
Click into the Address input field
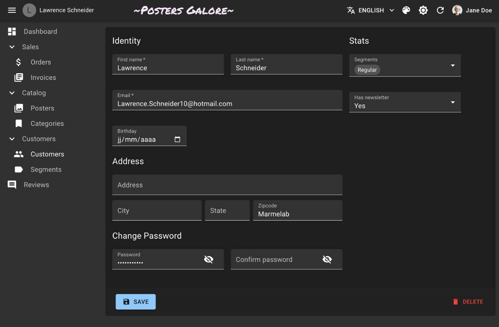click(x=227, y=185)
